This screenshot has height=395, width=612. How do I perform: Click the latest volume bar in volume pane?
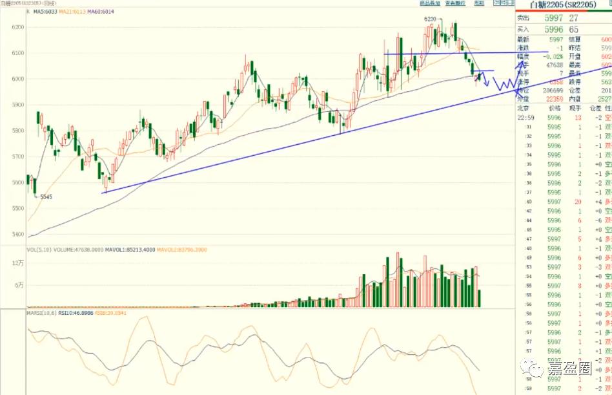(479, 299)
